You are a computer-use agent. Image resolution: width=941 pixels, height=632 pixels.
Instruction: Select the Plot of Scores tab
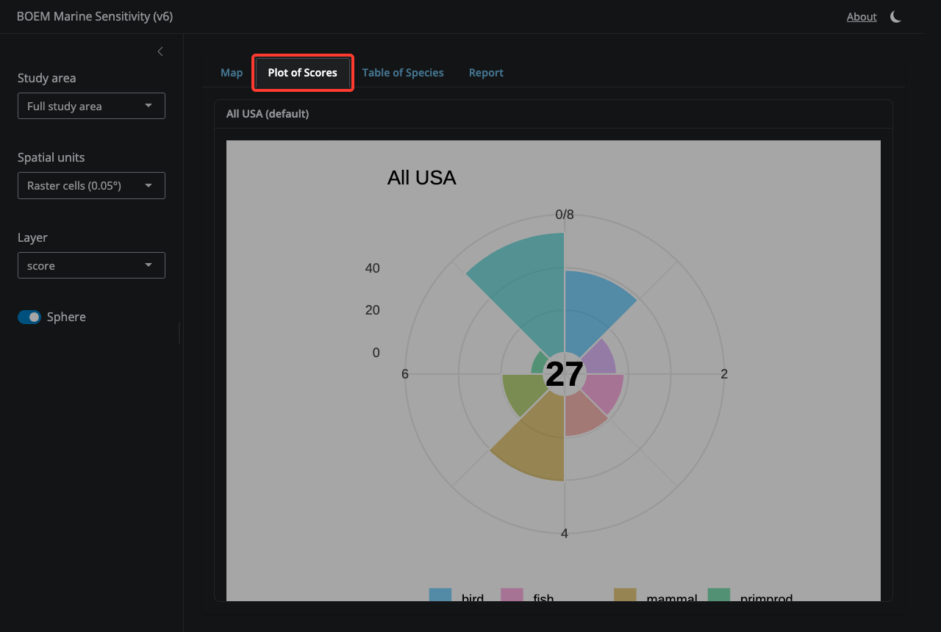click(303, 73)
